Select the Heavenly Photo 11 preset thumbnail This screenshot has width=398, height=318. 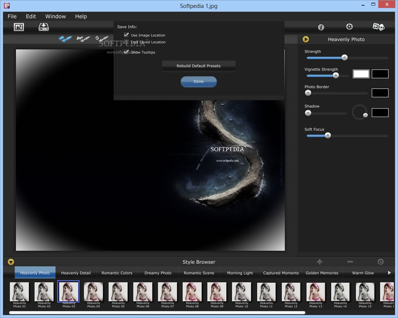click(x=266, y=292)
